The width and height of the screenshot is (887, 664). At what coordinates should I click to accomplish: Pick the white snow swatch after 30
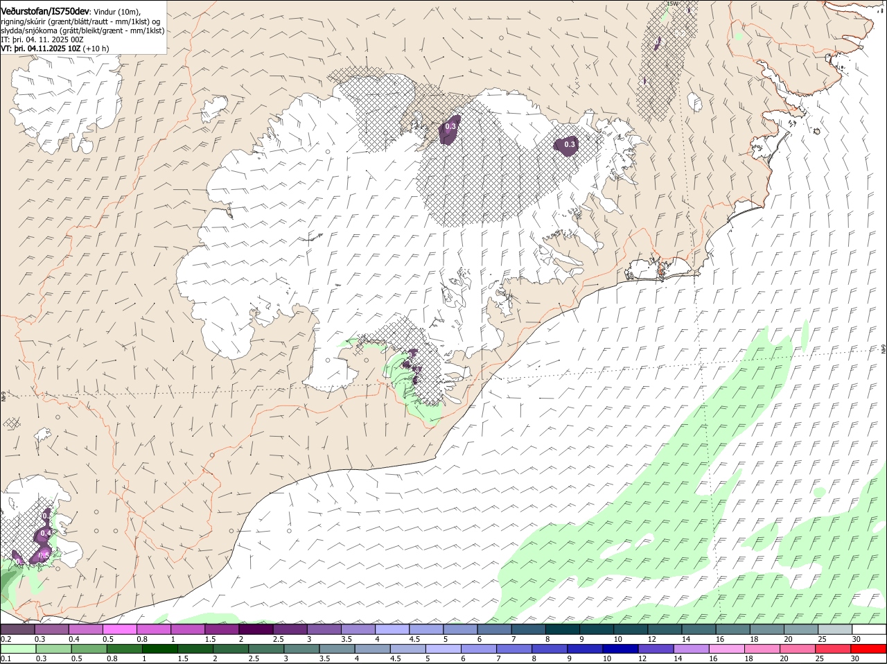point(869,629)
